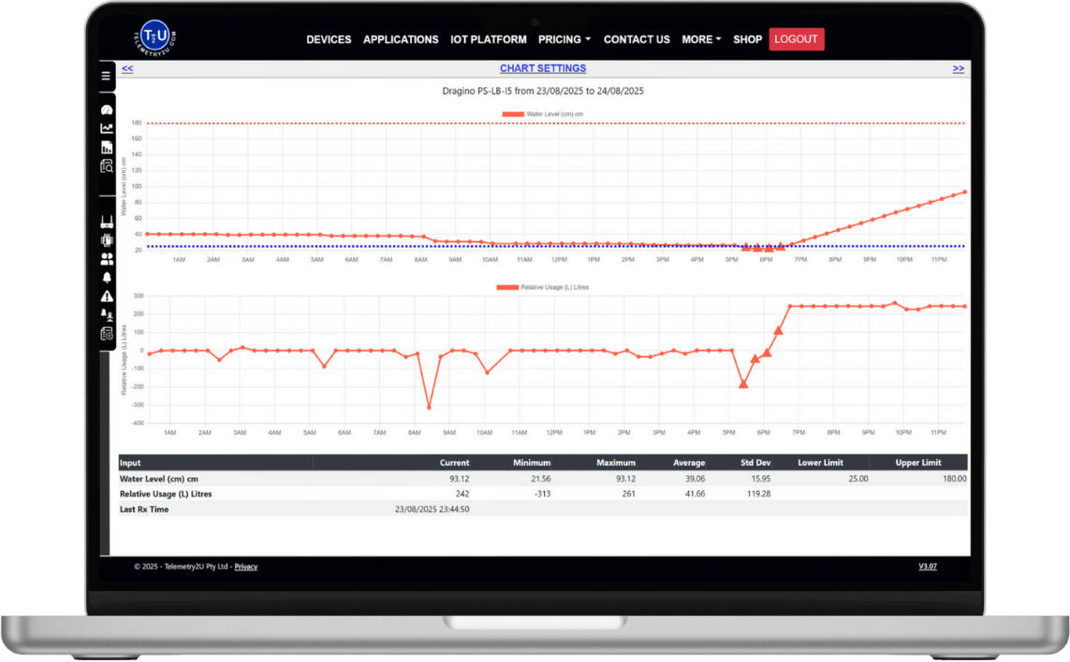Click the Average value '41.66'
Image resolution: width=1070 pixels, height=662 pixels.
(695, 494)
